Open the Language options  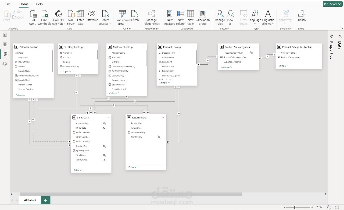point(255,18)
